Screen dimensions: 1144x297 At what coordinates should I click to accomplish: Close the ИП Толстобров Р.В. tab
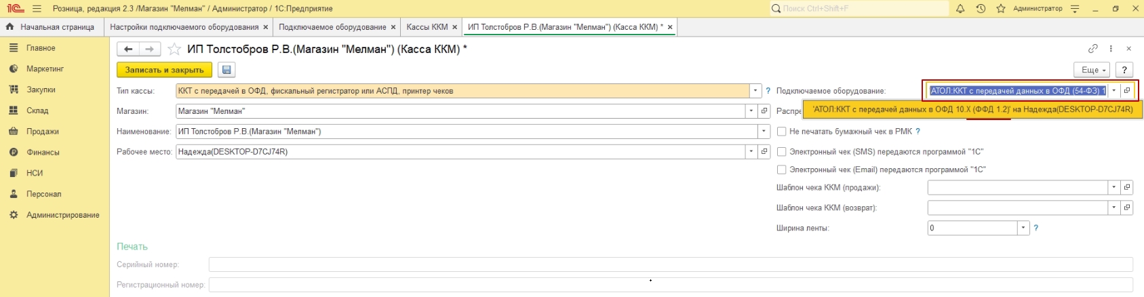click(x=670, y=27)
